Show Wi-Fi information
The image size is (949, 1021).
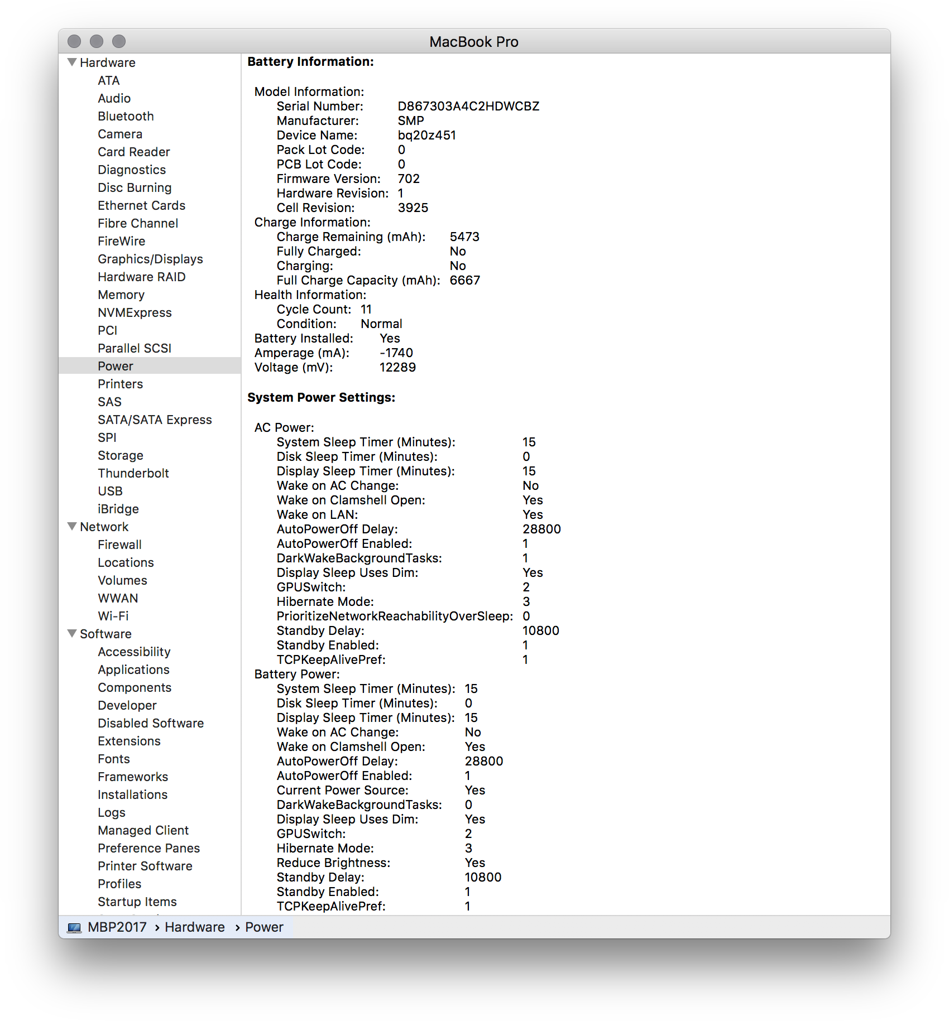tap(113, 616)
